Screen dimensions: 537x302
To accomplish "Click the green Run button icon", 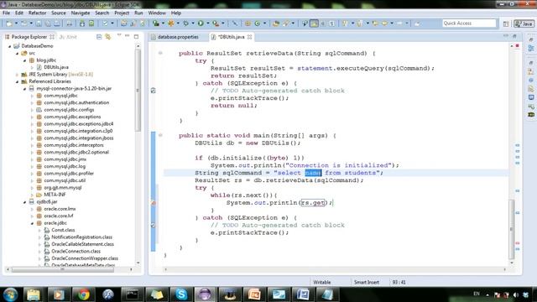I will point(201,23).
